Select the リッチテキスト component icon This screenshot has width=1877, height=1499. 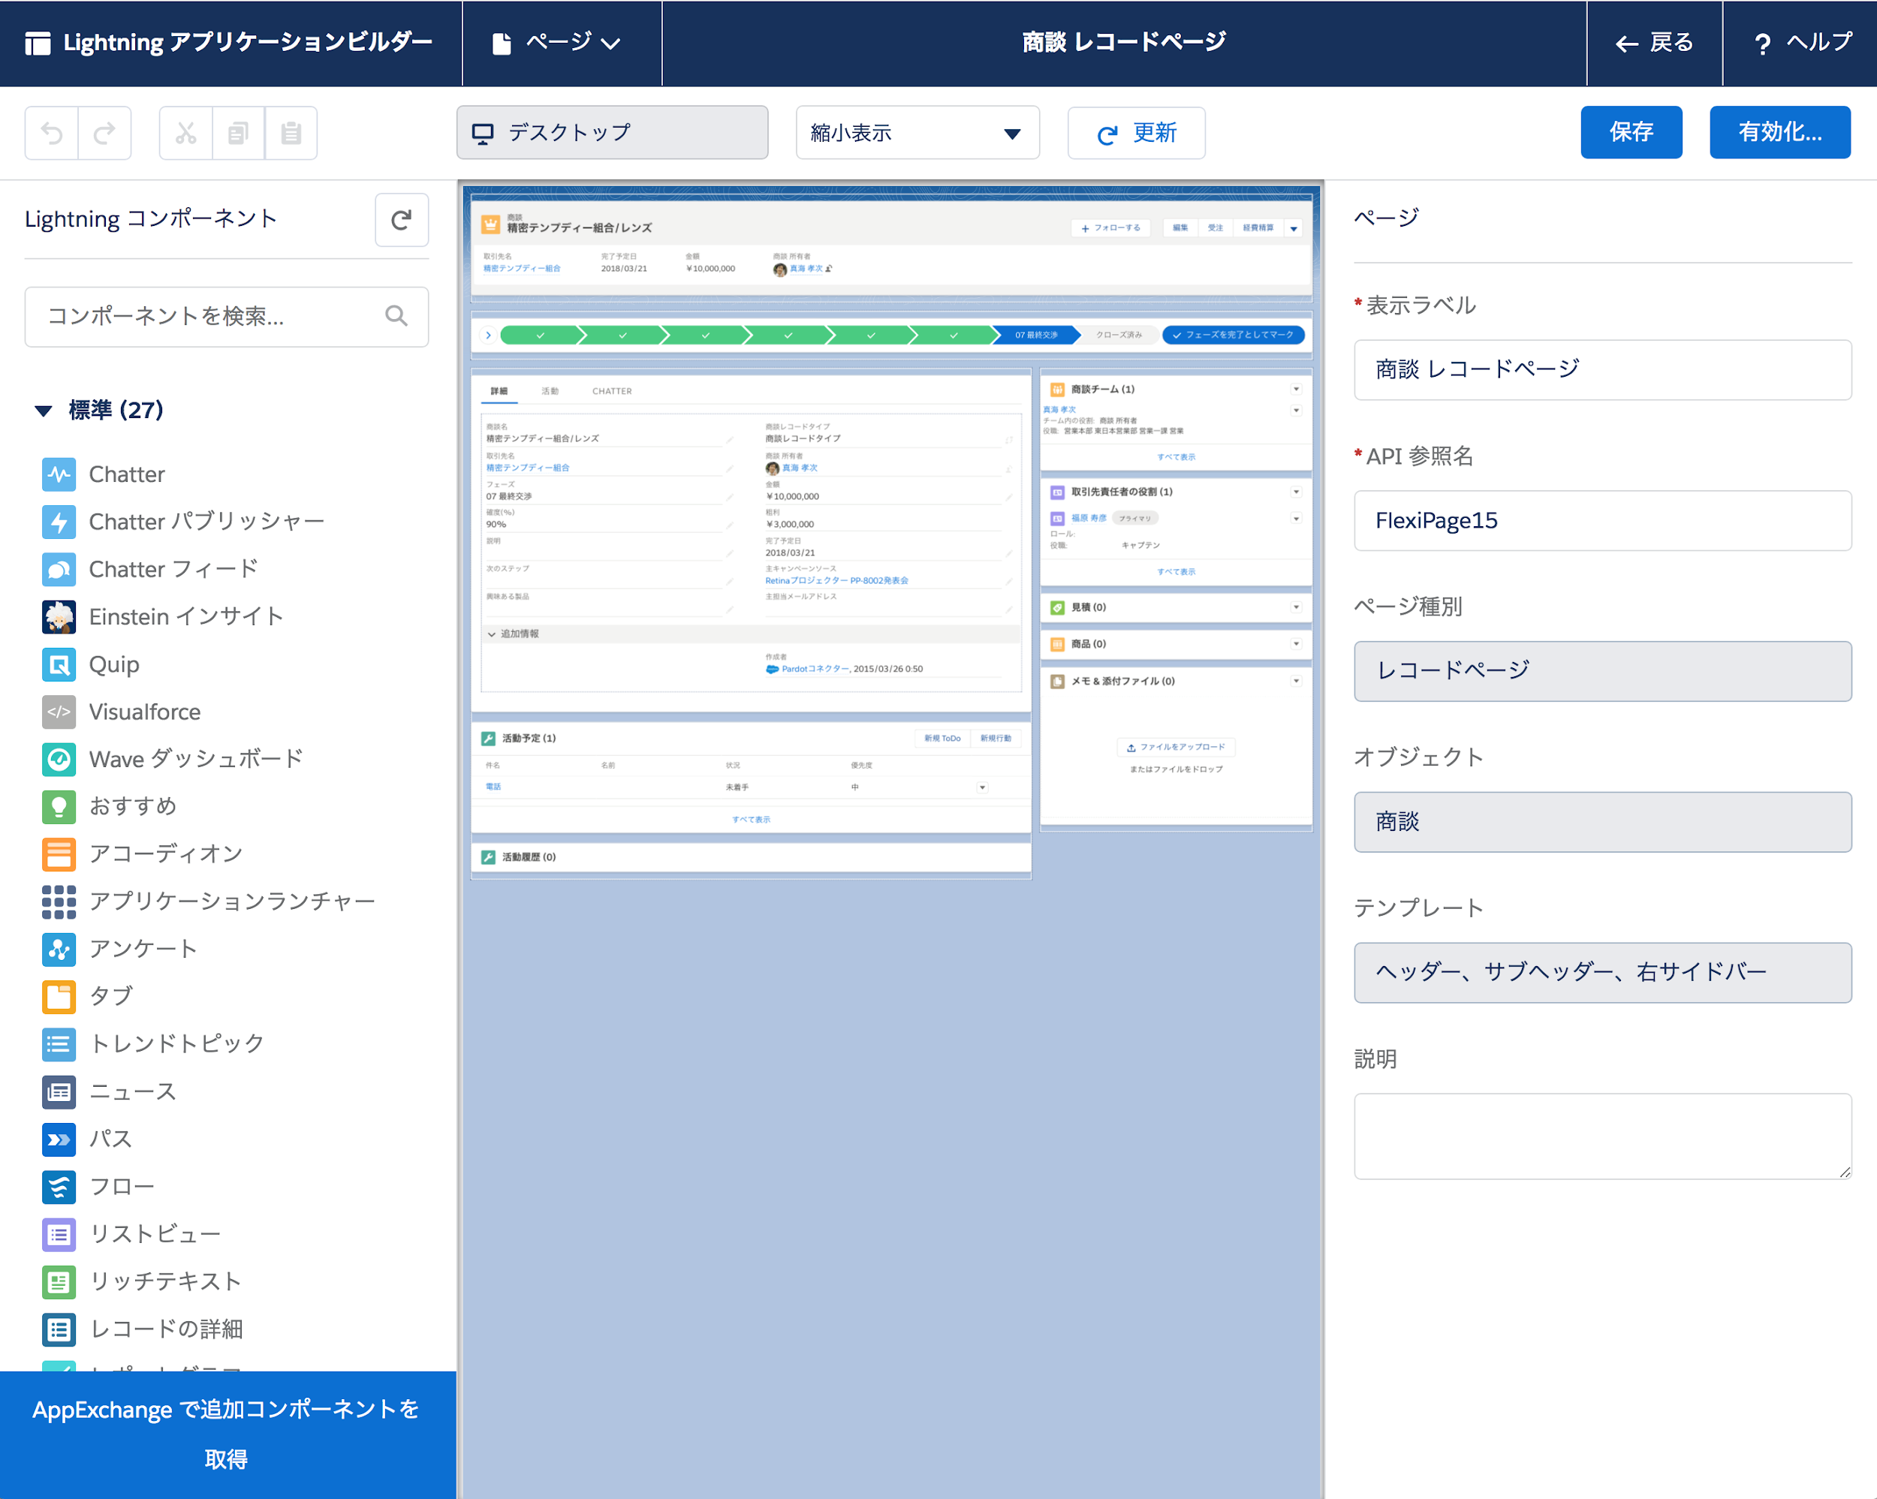point(59,1281)
